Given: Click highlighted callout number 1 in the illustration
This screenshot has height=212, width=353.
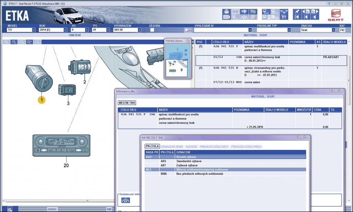Looking at the screenshot, I should (x=42, y=100).
